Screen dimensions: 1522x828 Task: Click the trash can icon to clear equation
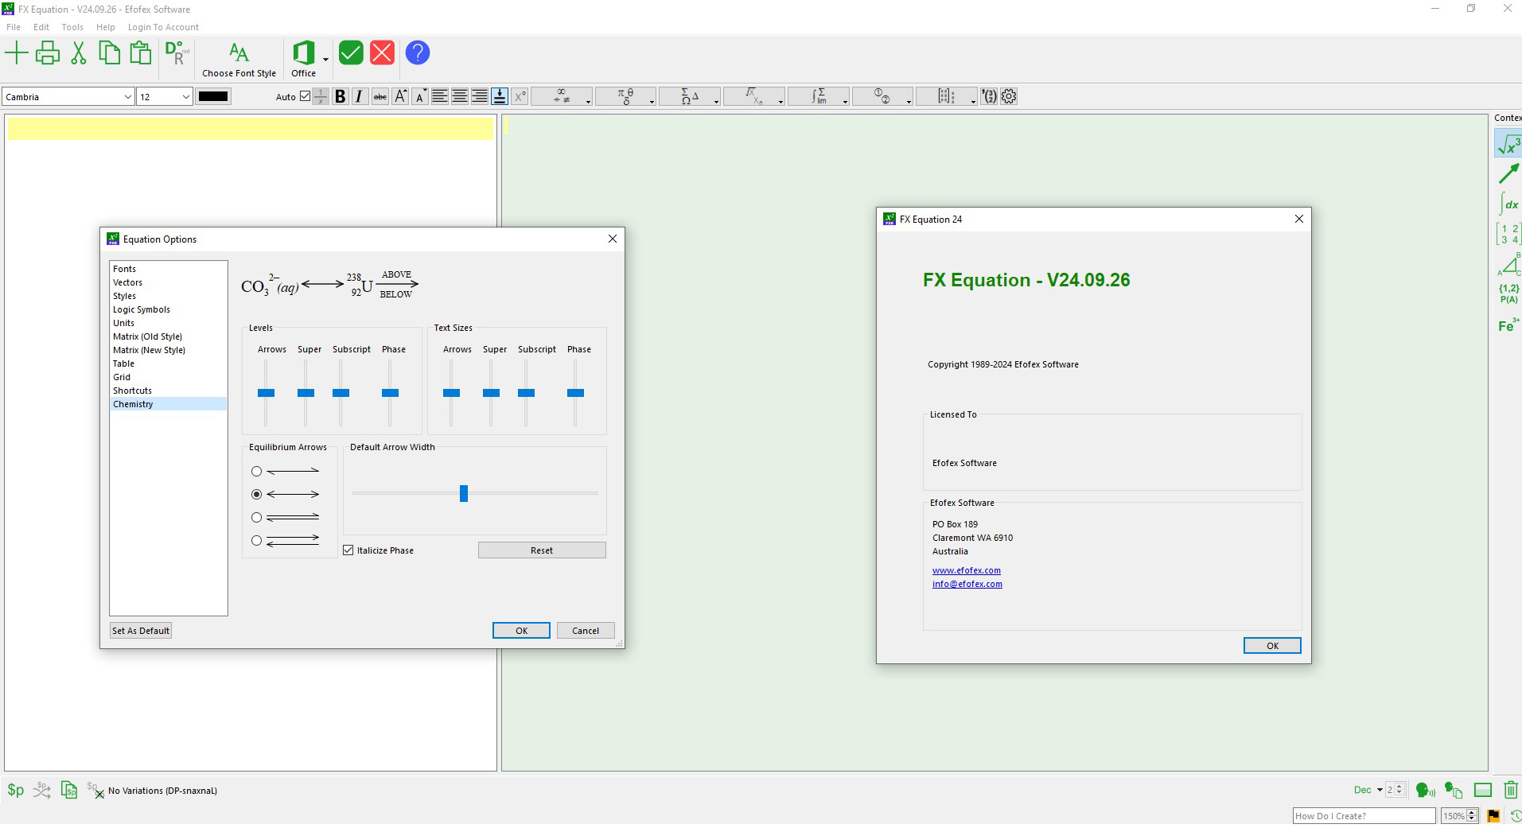point(1509,790)
